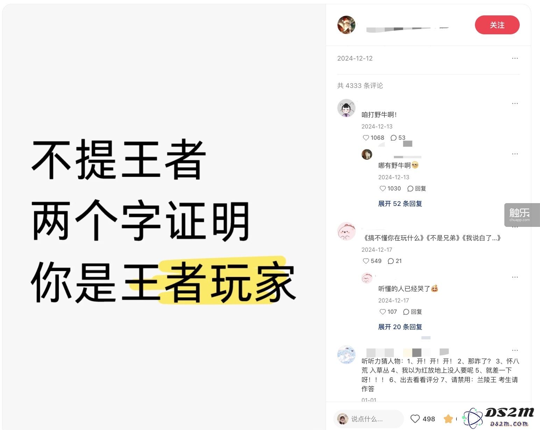Like the reply with 107 likes
Viewport: 540px width, 430px height.
(388, 312)
